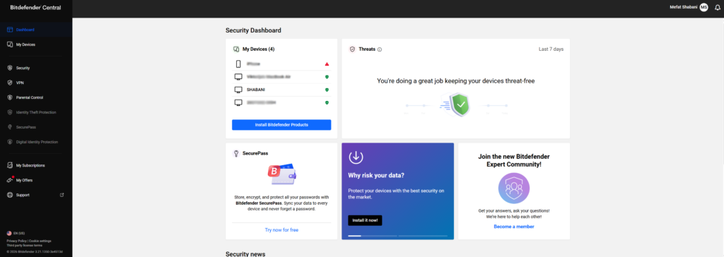The width and height of the screenshot is (724, 257).
Task: Open notifications bell icon
Action: 717,7
